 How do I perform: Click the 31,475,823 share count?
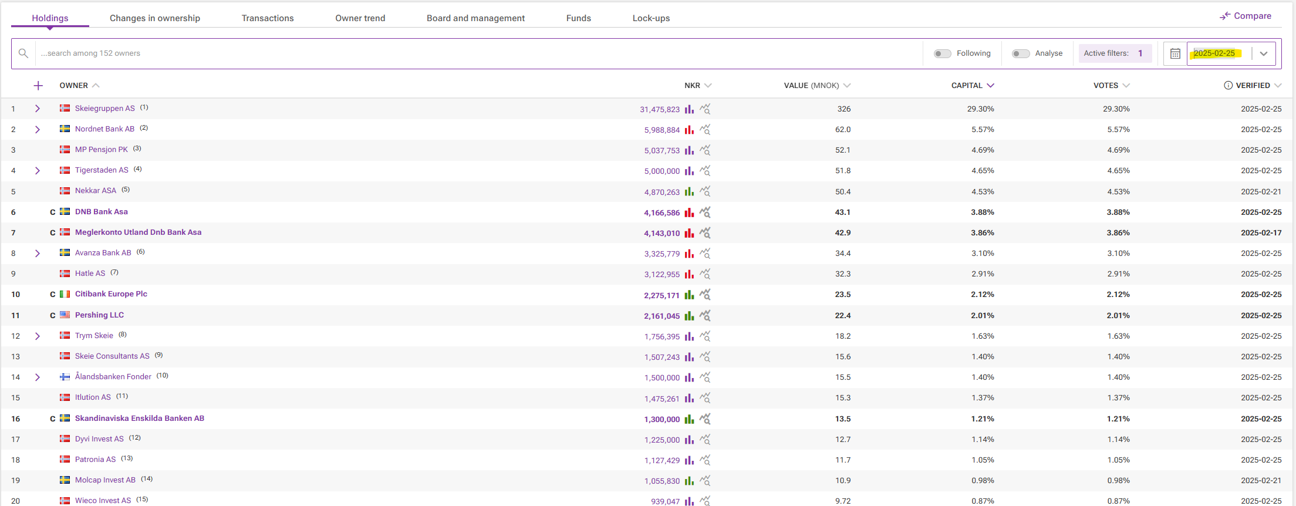pyautogui.click(x=660, y=110)
